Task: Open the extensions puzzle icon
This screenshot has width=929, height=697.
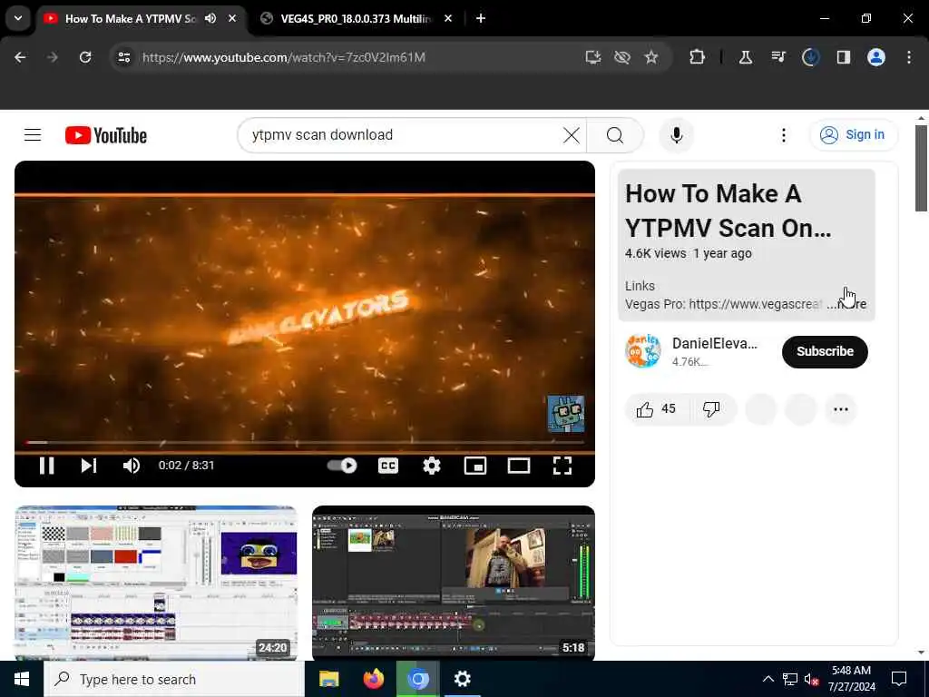Action: 698,57
